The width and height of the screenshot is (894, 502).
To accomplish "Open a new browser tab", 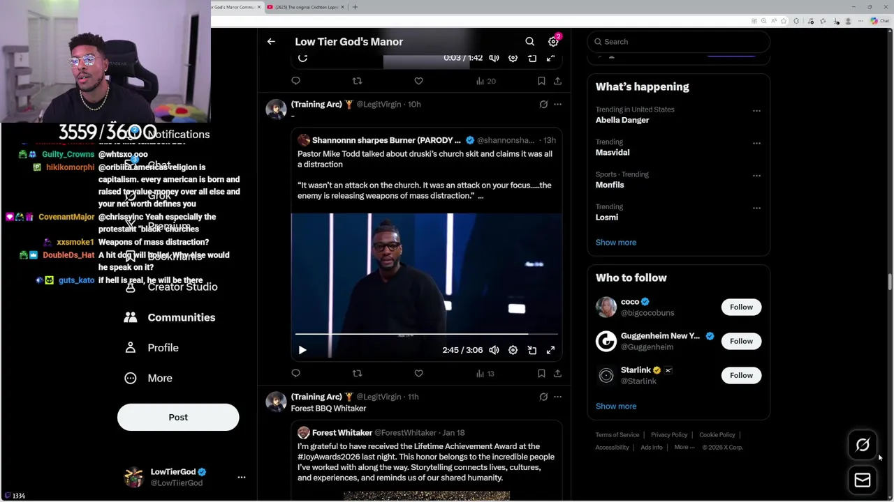I will point(355,7).
